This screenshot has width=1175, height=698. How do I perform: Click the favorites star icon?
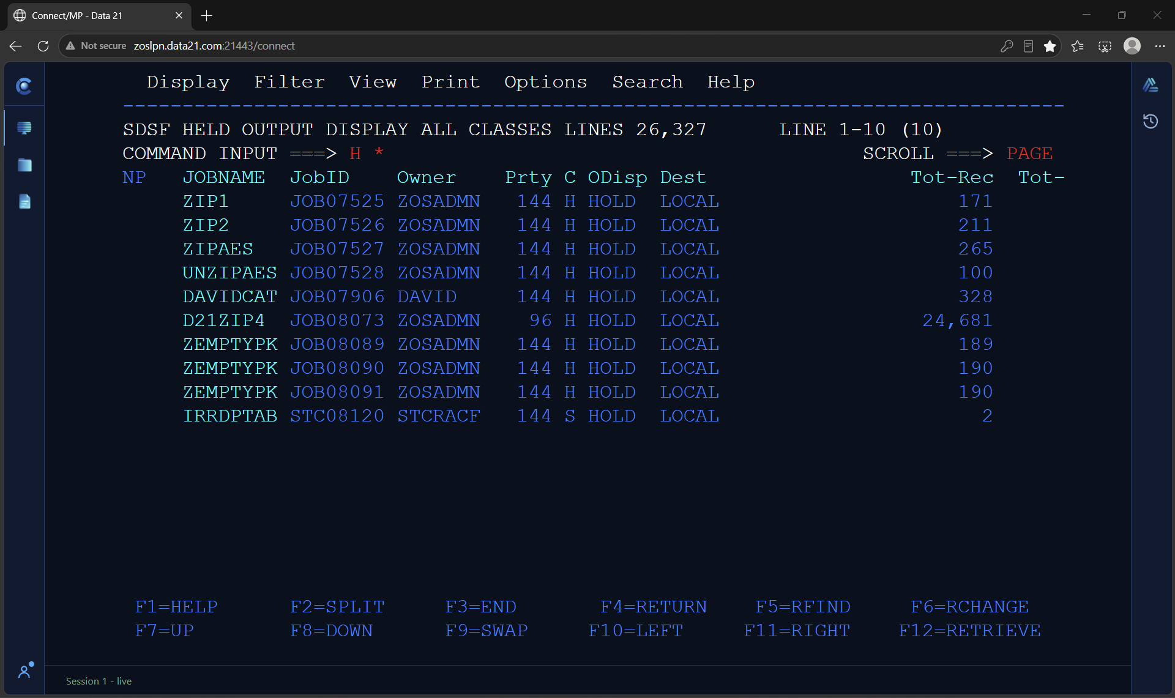click(x=1050, y=46)
